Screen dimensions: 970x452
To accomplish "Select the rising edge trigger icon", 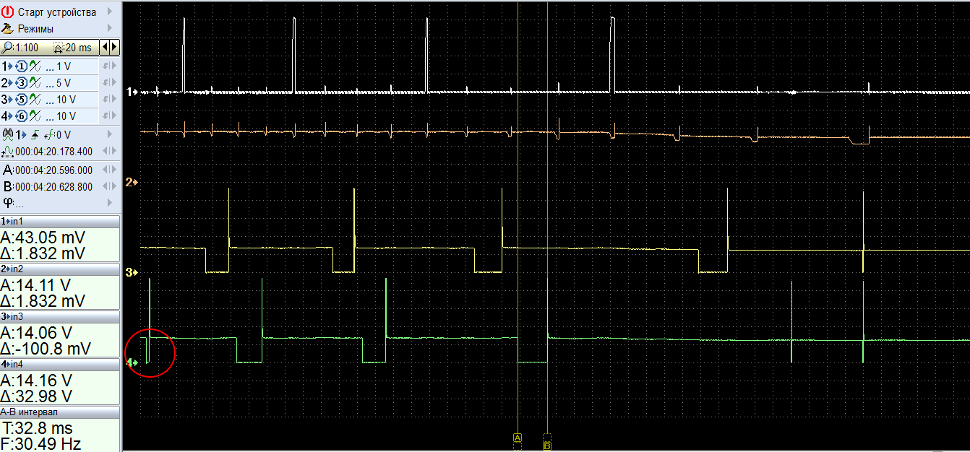I will (35, 134).
